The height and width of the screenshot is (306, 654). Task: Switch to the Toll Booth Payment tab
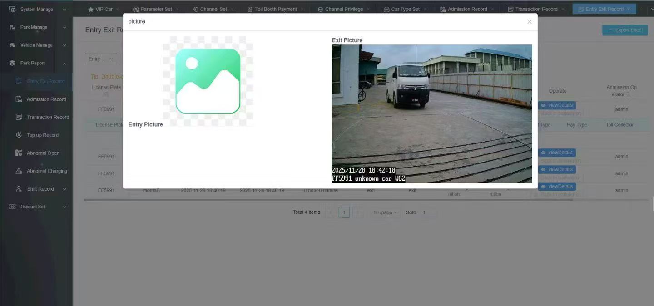276,9
